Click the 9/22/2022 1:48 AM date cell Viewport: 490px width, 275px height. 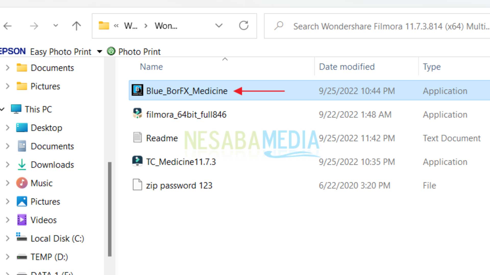[355, 115]
